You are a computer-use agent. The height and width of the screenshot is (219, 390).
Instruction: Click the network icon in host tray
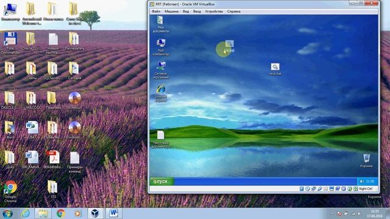pyautogui.click(x=353, y=214)
